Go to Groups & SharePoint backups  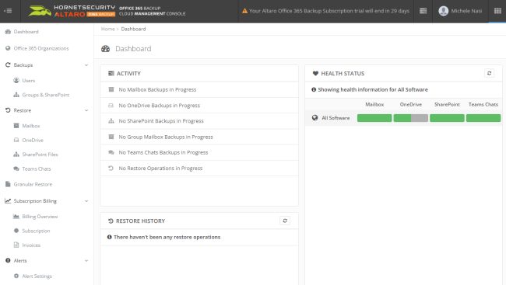pos(47,95)
